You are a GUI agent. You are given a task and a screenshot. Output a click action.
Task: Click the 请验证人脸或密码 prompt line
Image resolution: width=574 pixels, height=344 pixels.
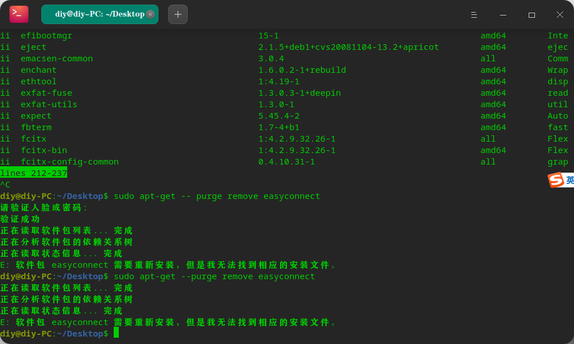coord(44,208)
